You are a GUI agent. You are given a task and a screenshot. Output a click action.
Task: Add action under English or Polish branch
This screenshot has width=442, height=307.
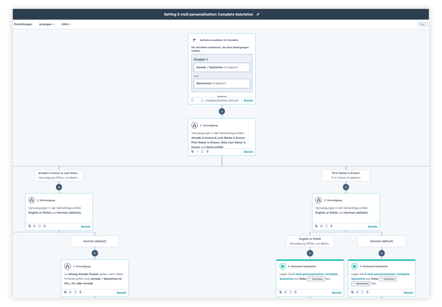[x=310, y=253]
